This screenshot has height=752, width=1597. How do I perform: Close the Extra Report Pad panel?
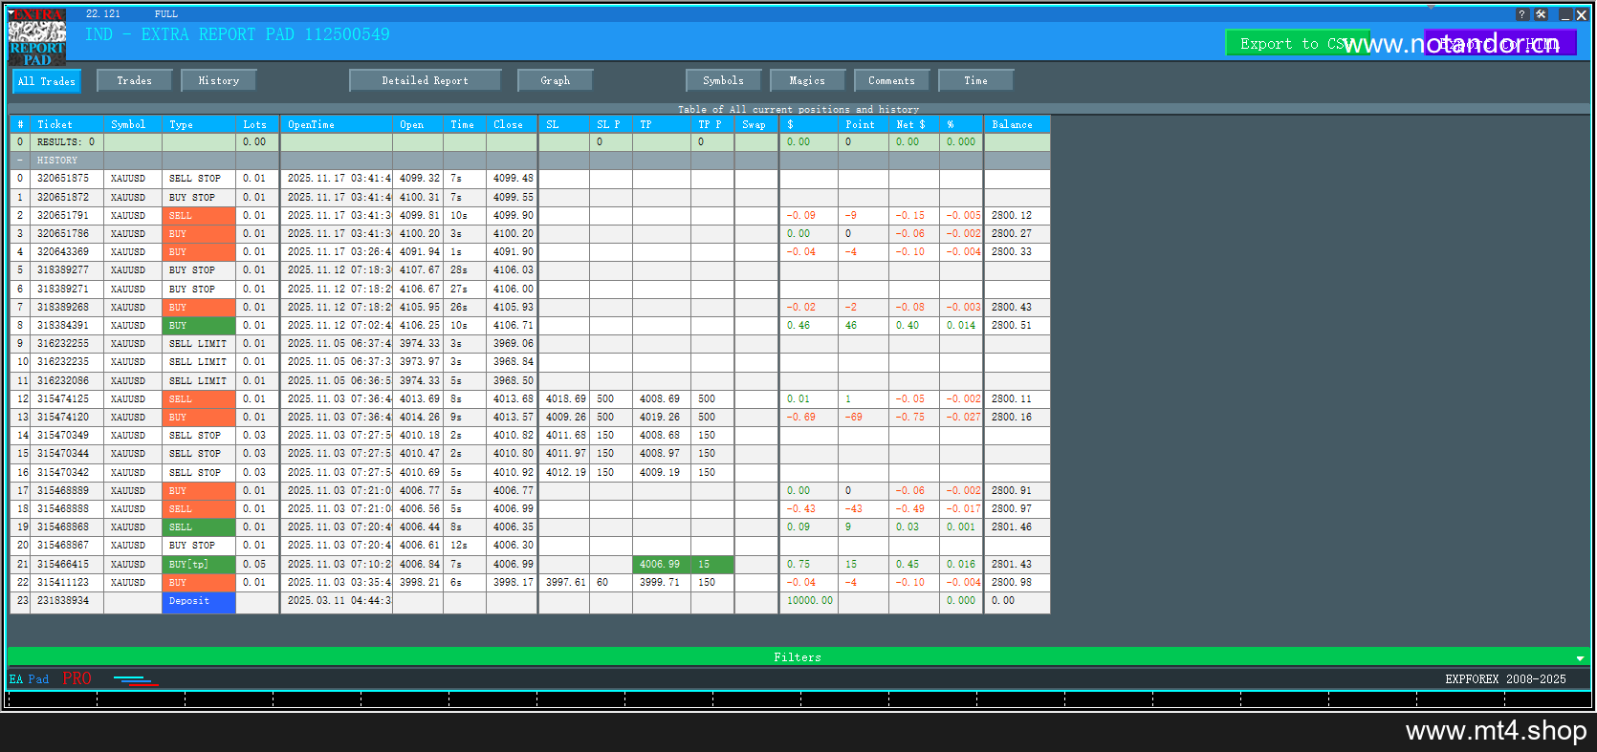click(1582, 14)
